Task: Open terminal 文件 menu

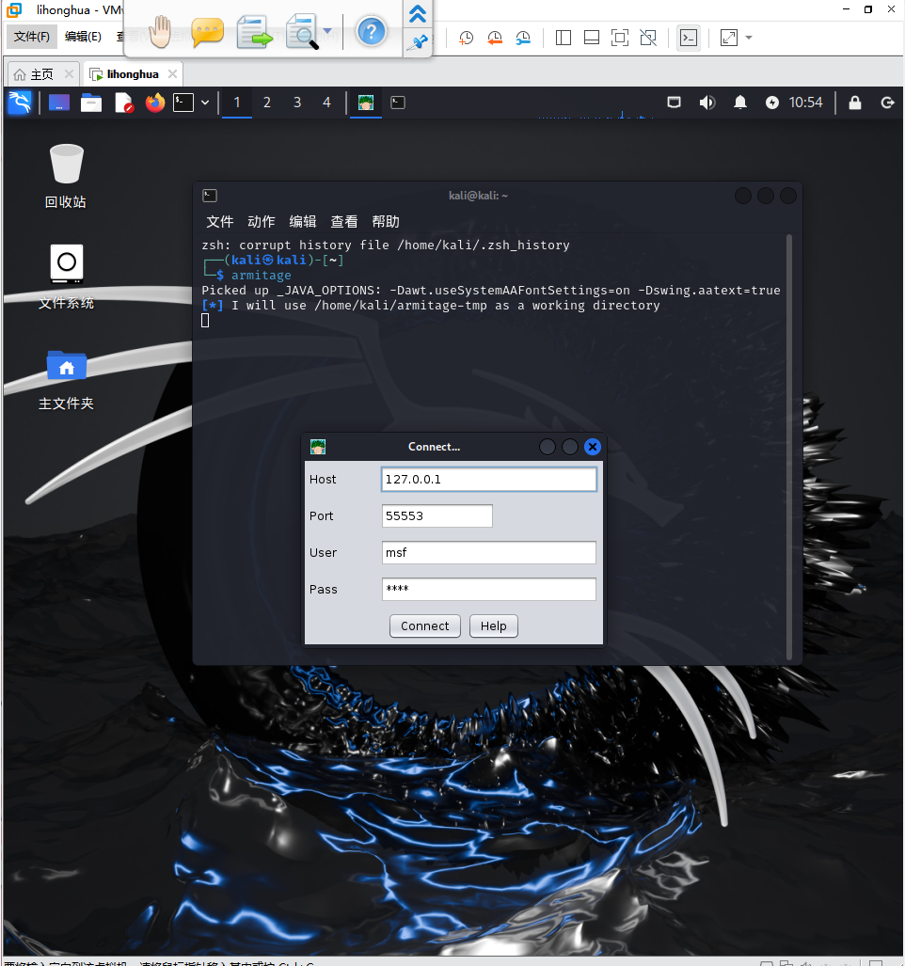Action: (x=219, y=222)
